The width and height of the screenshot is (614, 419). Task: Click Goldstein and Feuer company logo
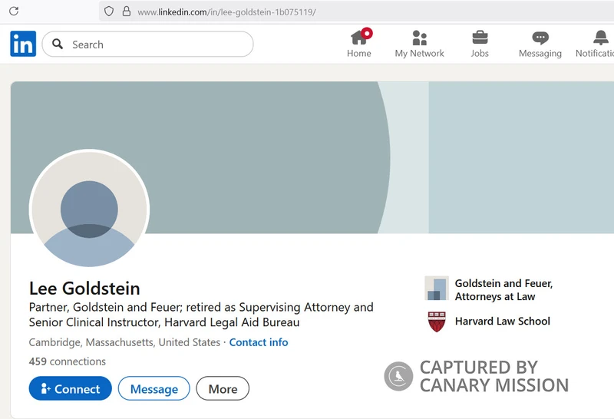coord(437,289)
